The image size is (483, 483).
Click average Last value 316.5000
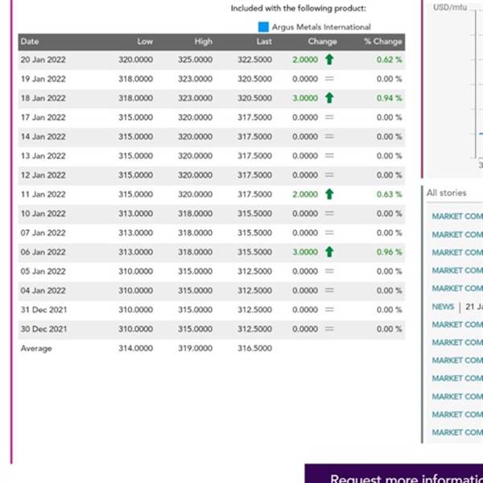coord(254,349)
